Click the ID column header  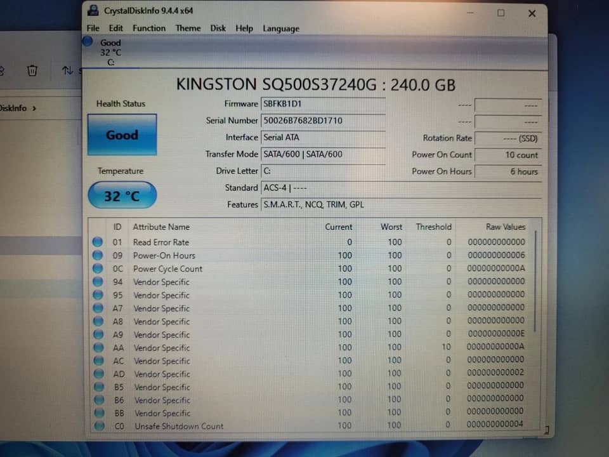coord(117,227)
